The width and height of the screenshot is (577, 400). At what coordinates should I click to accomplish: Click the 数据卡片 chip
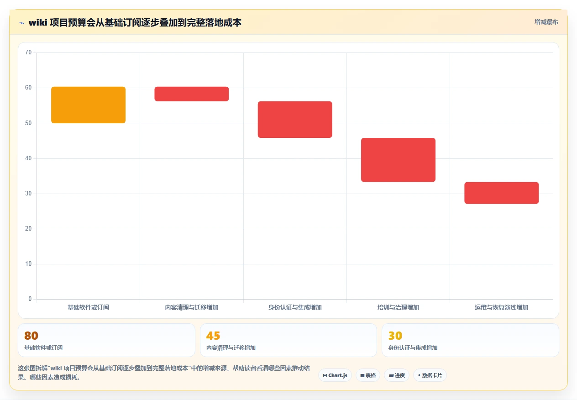pos(430,375)
